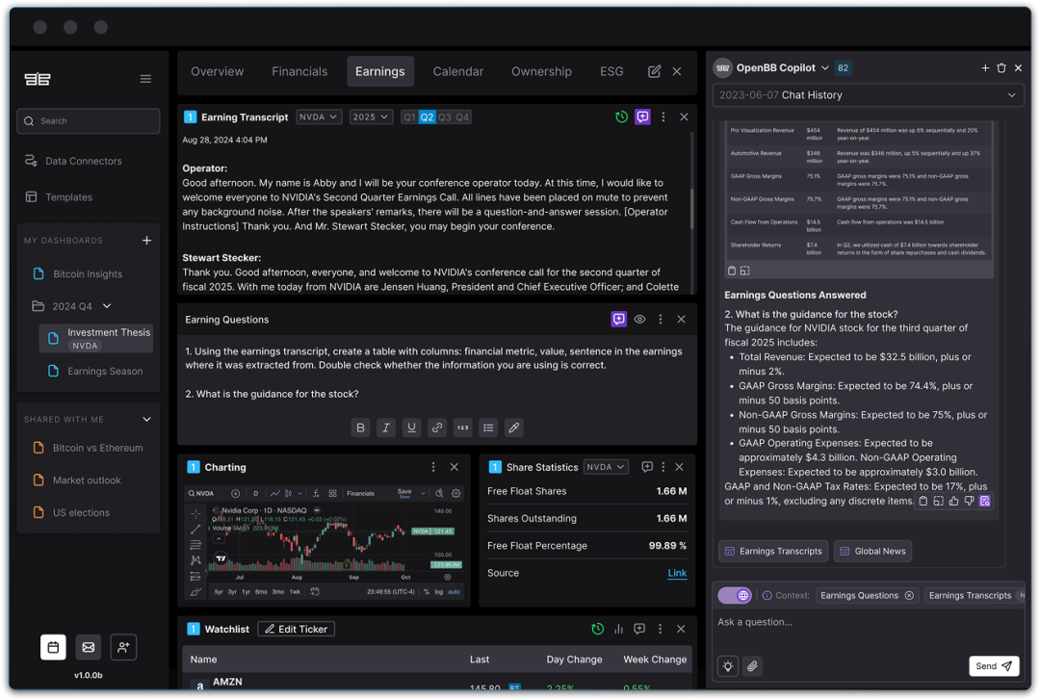This screenshot has height=700, width=1040.
Task: Open the chart style dropdown arrow
Action: (299, 494)
